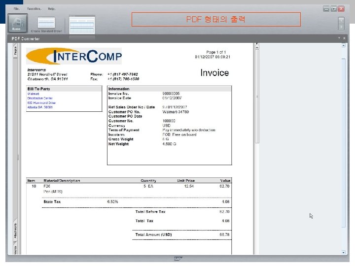Screen dimensions: 355x266
Task: Click the phone number +1 (817 497-7662
Action: (122, 74)
